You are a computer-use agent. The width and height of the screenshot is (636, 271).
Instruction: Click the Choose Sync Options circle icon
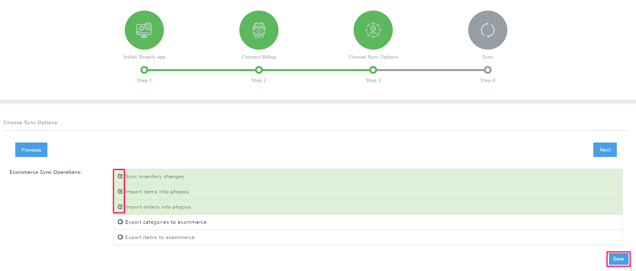373,30
